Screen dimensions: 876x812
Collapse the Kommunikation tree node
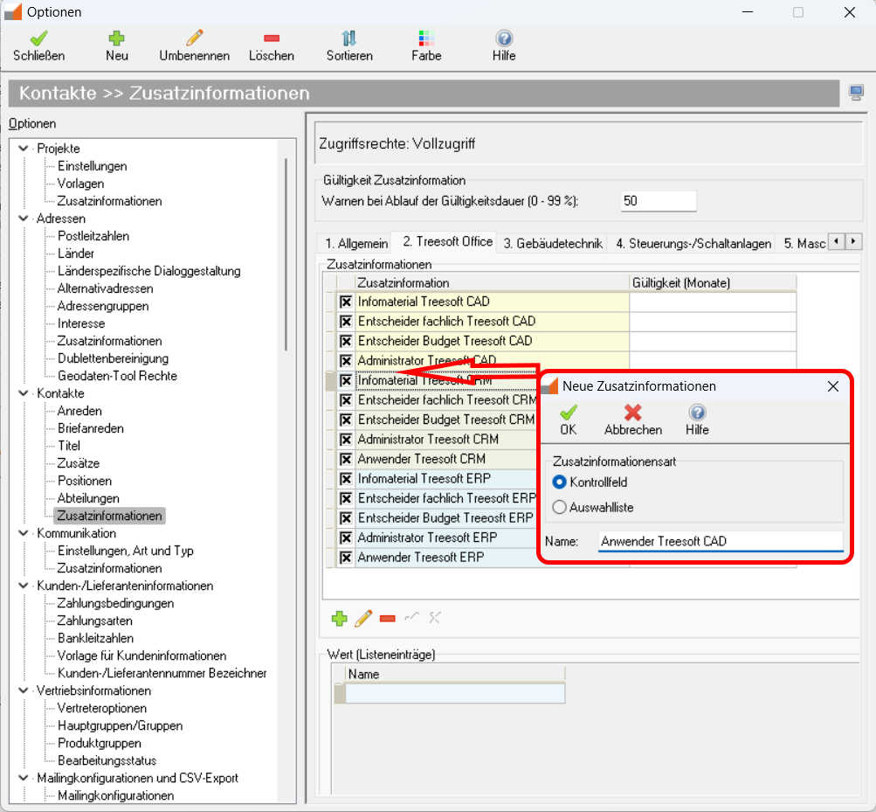pos(23,533)
